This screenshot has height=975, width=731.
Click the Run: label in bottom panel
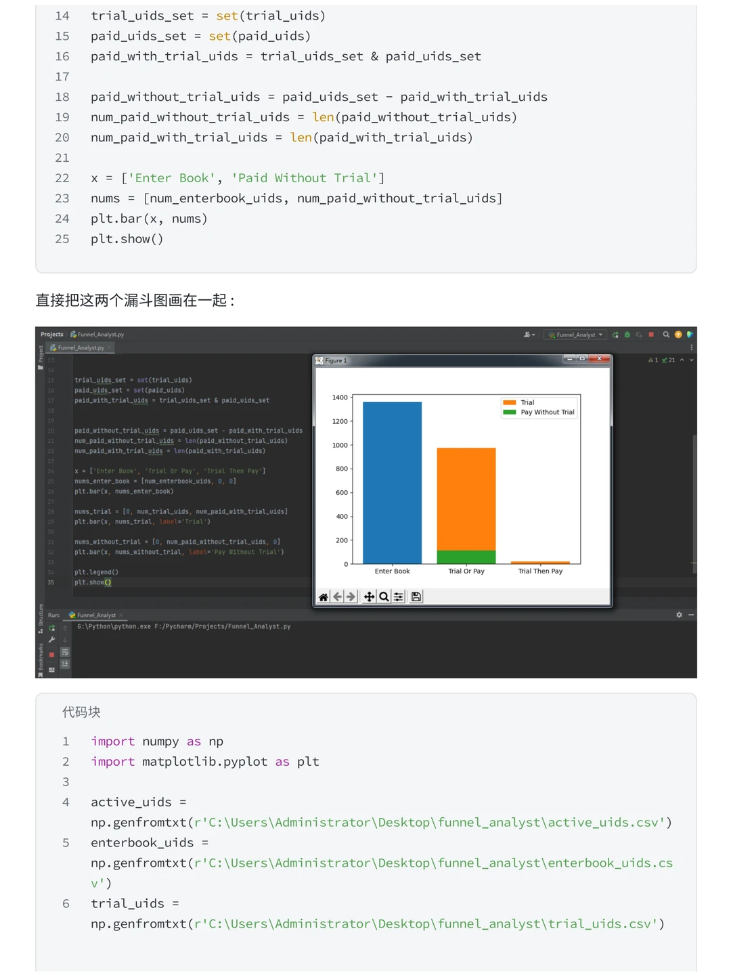[54, 615]
